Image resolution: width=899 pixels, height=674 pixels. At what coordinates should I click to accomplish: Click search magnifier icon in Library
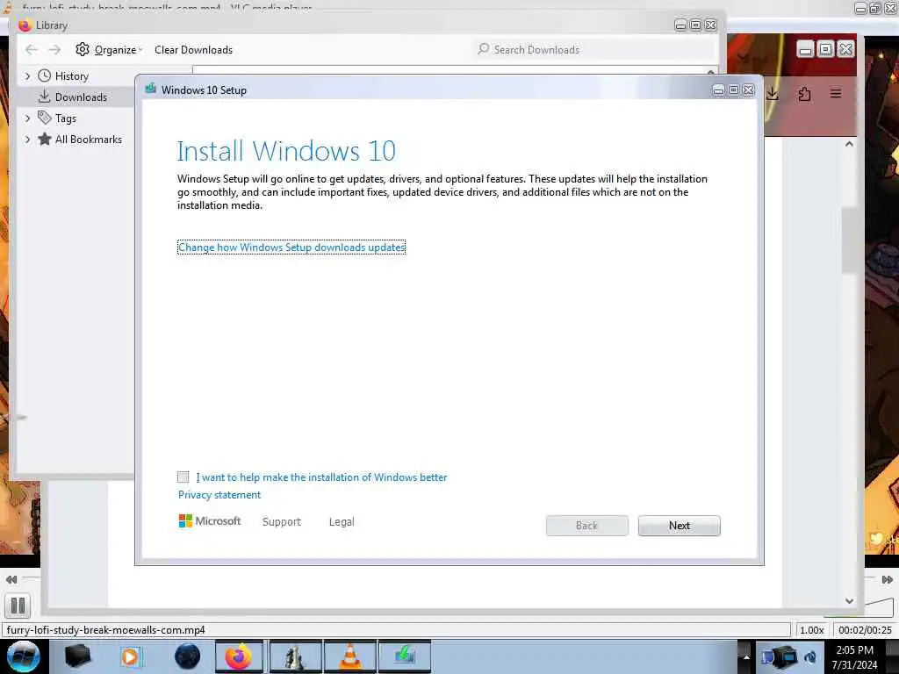(x=484, y=49)
